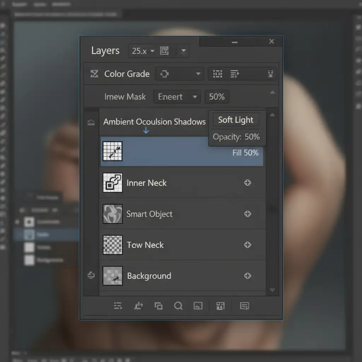
Task: Click the 50% value field in mask row
Action: point(217,97)
